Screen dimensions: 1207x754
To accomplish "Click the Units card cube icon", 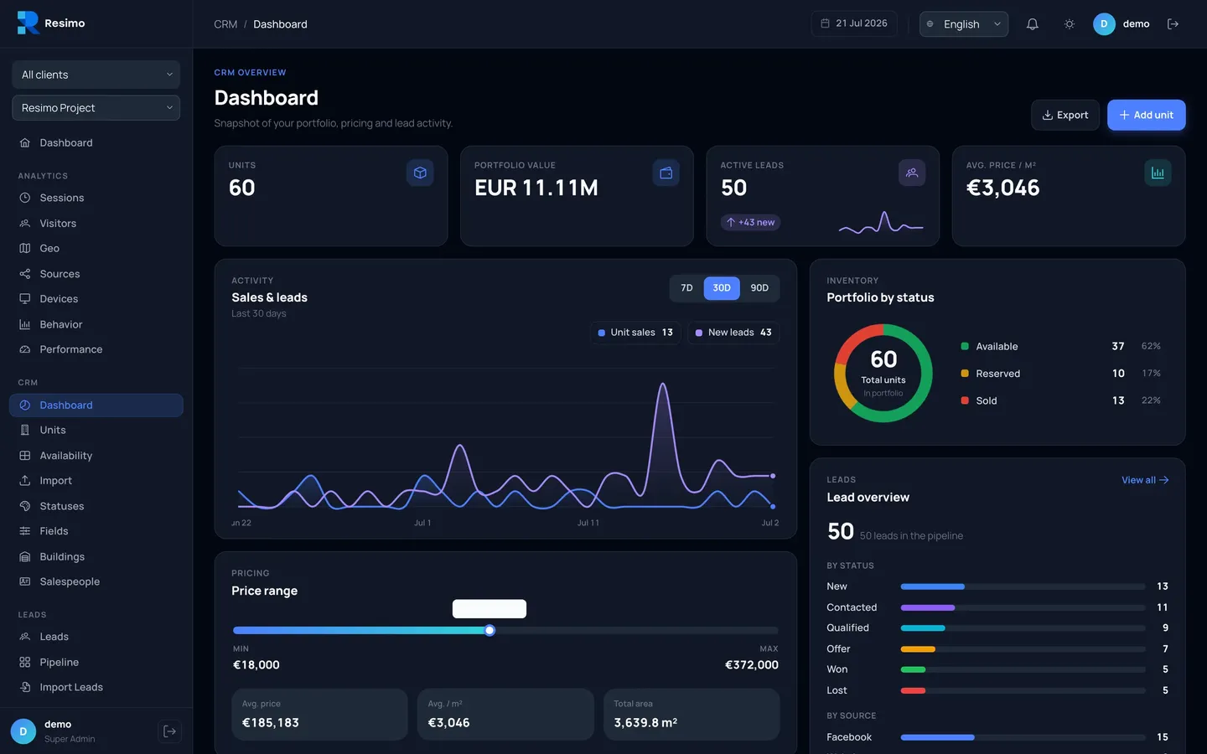I will (x=420, y=173).
